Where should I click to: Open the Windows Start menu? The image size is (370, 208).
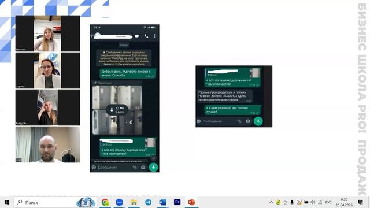pos(6,202)
